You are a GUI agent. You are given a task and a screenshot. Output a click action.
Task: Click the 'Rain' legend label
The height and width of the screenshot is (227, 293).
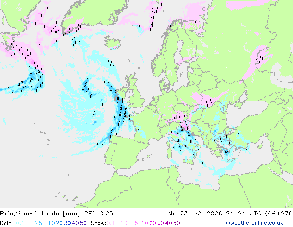(x=6, y=223)
